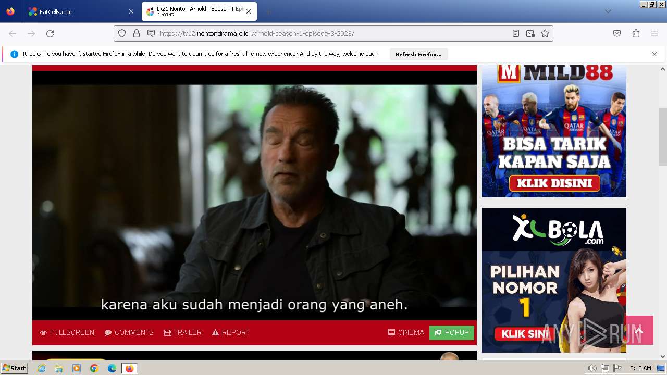The width and height of the screenshot is (667, 375).
Task: Switch to the EatCells.com tab
Action: (x=81, y=11)
